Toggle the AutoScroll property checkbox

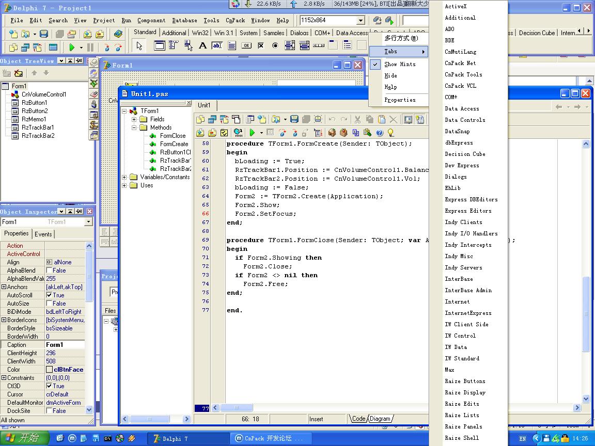click(x=50, y=295)
